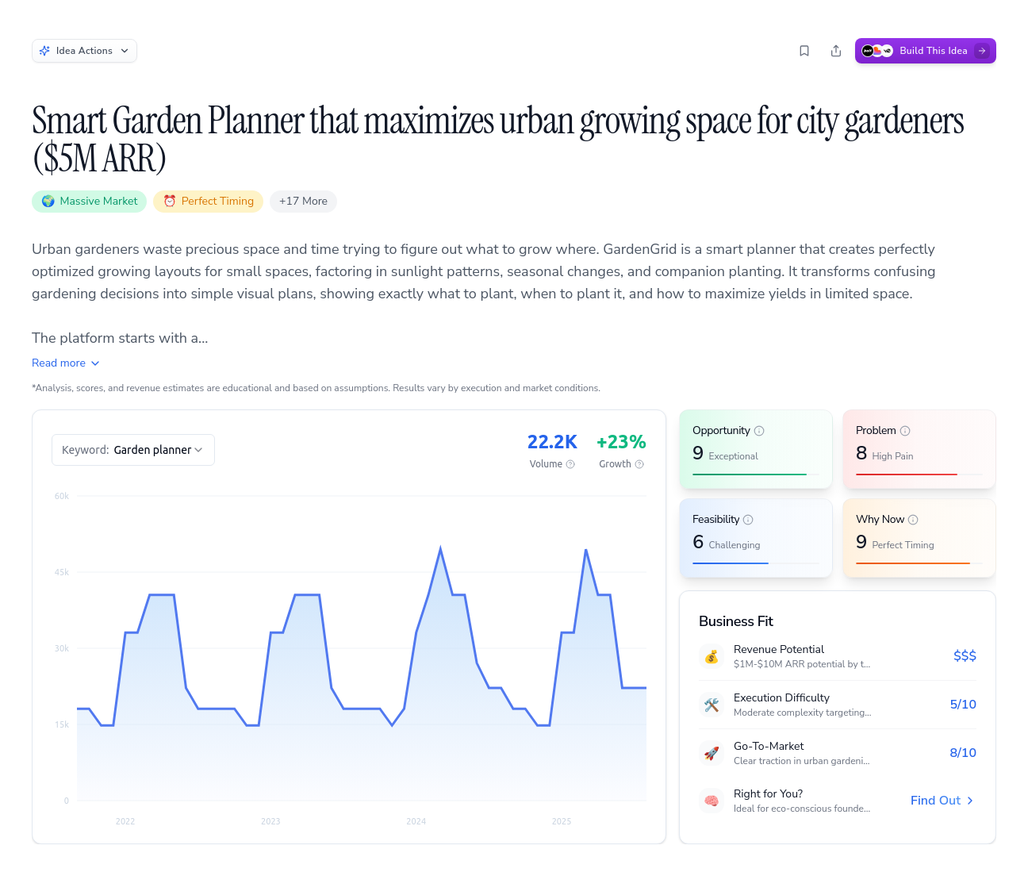Click the share icon
This screenshot has width=1028, height=876.
836,51
